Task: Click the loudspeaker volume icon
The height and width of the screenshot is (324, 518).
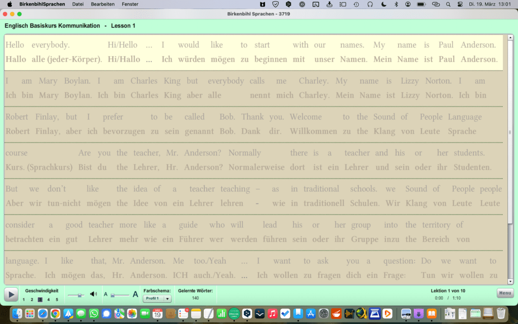Action: [x=93, y=294]
